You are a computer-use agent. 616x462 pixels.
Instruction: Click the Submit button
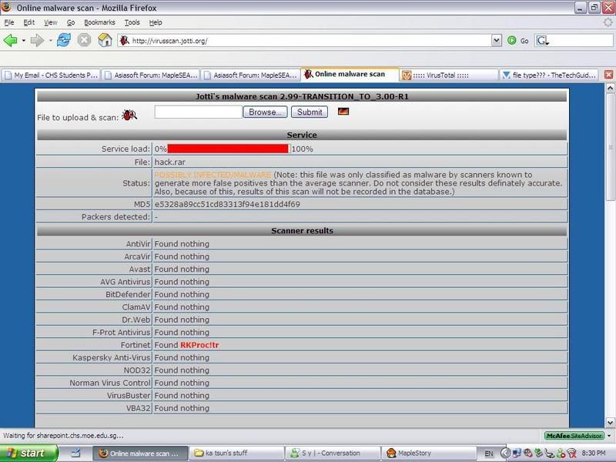click(x=310, y=112)
